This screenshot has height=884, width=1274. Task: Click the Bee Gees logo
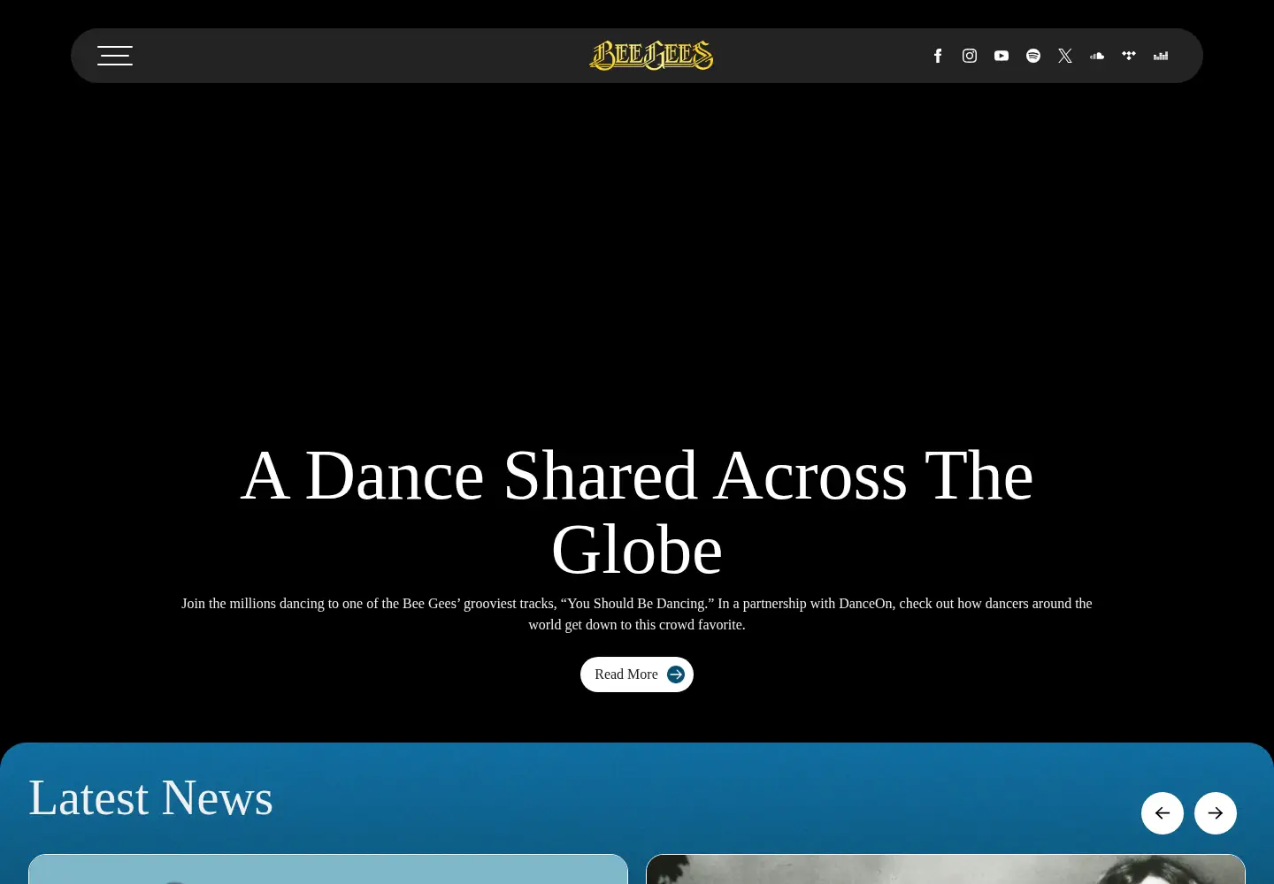click(x=651, y=56)
